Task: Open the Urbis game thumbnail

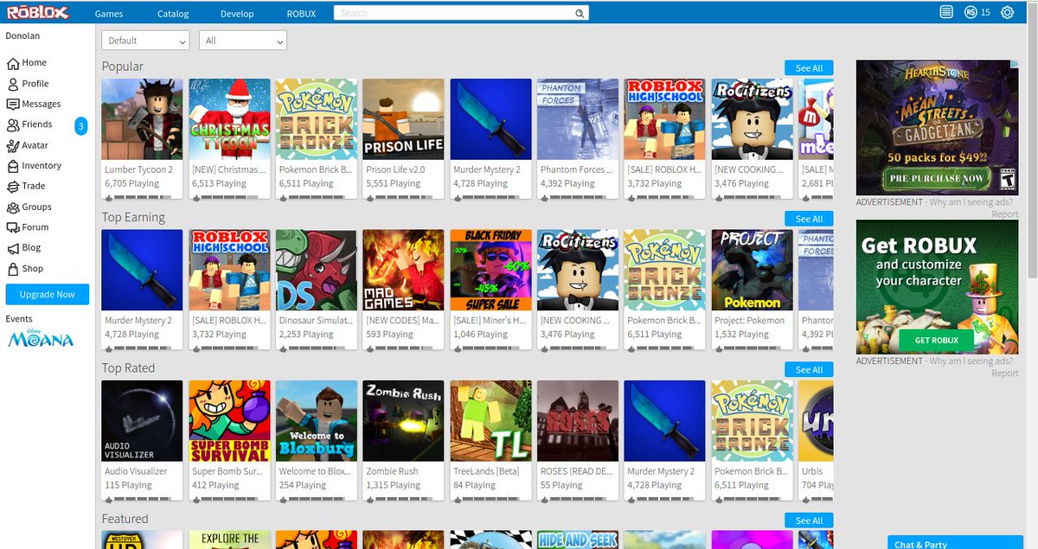Action: click(x=816, y=421)
